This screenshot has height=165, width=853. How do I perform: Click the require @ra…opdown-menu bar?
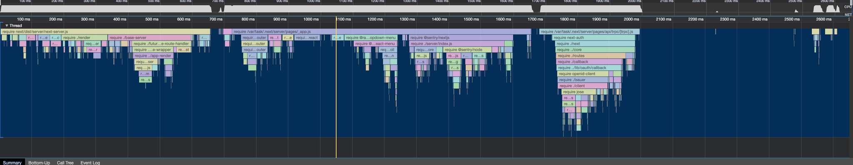371,38
